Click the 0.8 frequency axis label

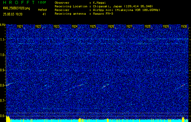coord(2,85)
